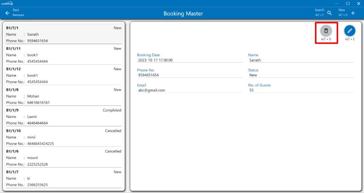Select booking B1/1/12 entry
Screen dimensions: 364x193
point(64,75)
